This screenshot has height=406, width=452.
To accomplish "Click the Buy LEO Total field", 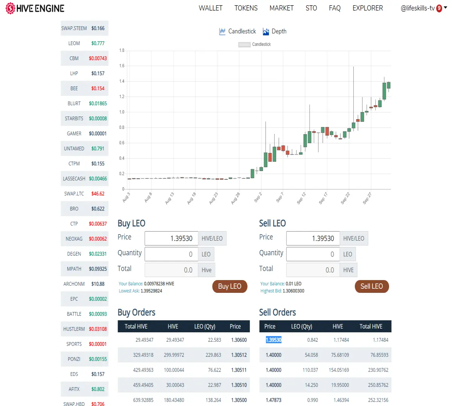I will [171, 270].
